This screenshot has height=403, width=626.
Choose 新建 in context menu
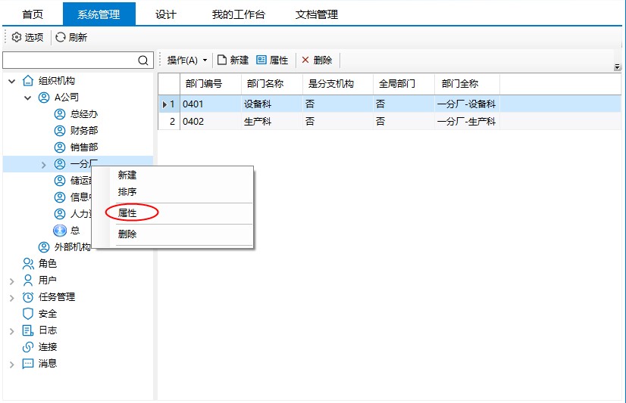(x=127, y=175)
